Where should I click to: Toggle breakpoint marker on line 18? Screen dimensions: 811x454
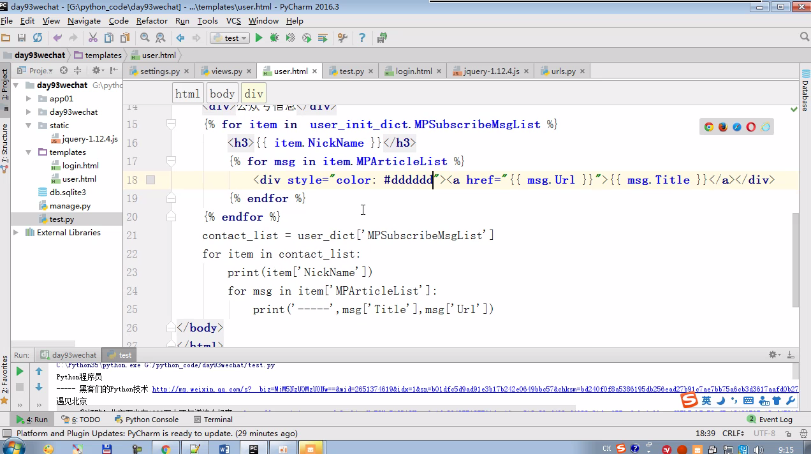pyautogui.click(x=150, y=180)
